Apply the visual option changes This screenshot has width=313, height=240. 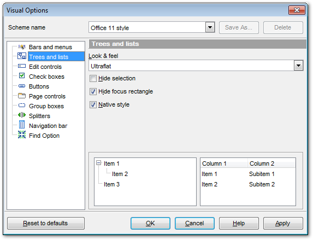[x=283, y=223]
